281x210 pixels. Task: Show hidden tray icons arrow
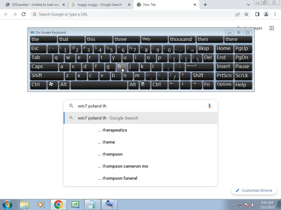click(x=233, y=205)
